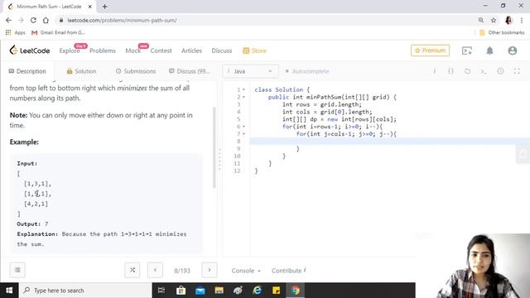
Task: Go to next problem arrow
Action: point(210,270)
